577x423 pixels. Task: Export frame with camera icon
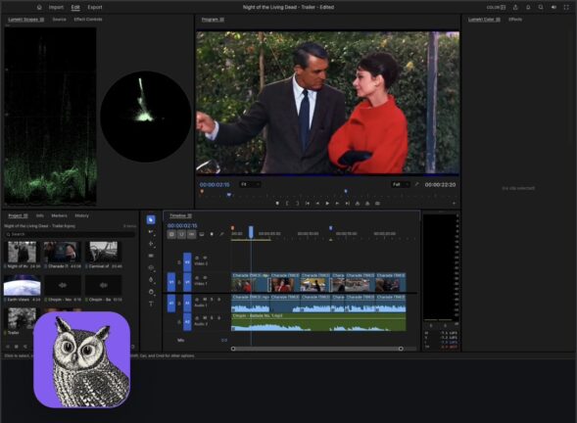pos(377,203)
